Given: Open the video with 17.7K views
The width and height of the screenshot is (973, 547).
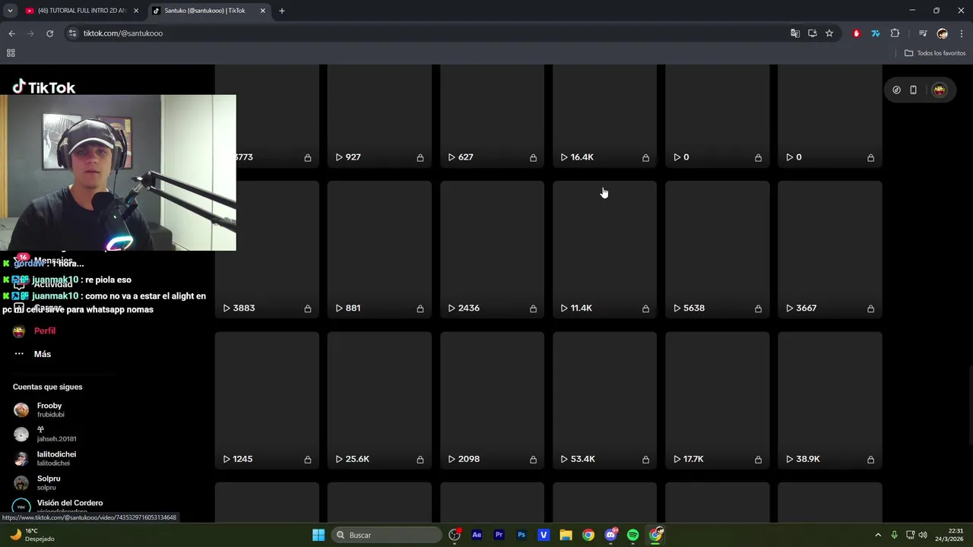Looking at the screenshot, I should 717,400.
